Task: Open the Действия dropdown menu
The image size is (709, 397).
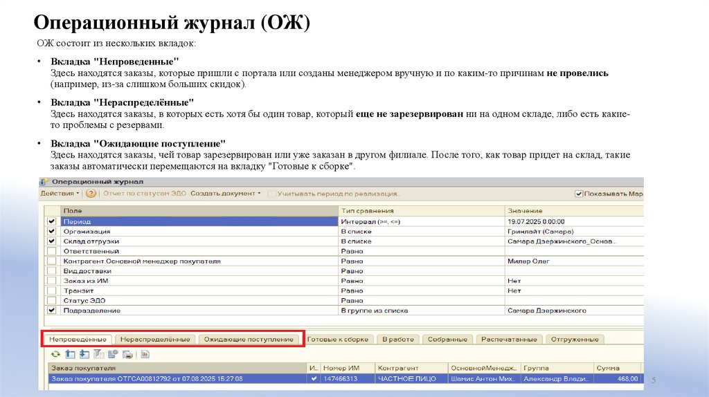Action: 60,193
